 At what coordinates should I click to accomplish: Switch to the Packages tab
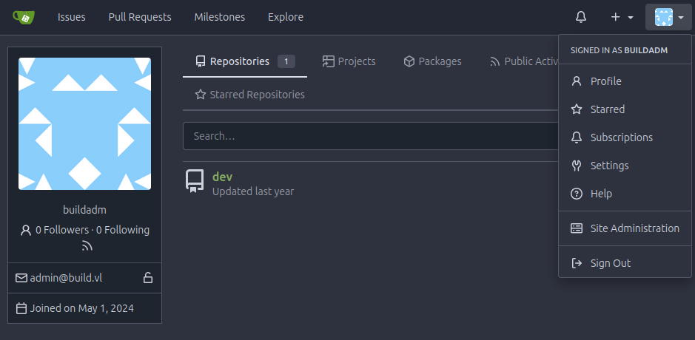tap(432, 61)
